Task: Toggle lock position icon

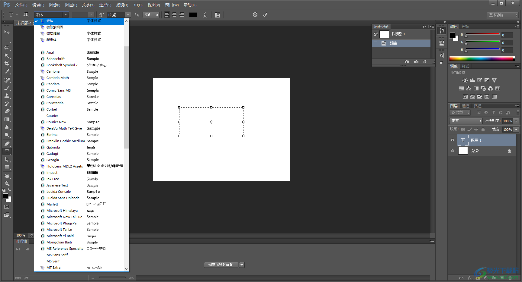Action: (x=476, y=130)
